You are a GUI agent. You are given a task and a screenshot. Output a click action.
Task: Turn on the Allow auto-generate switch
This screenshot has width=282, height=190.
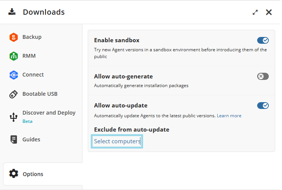pos(263,77)
